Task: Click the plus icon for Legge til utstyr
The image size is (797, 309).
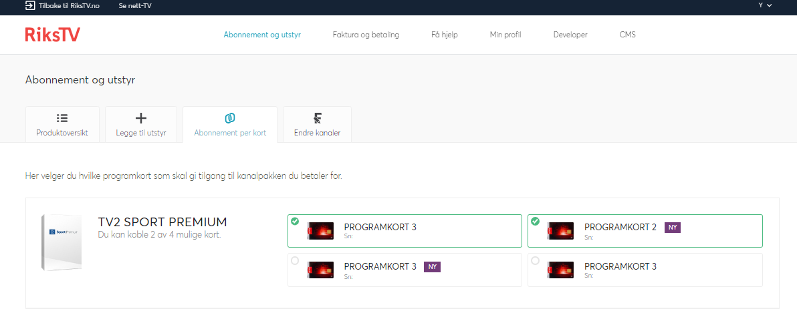Action: pyautogui.click(x=141, y=118)
